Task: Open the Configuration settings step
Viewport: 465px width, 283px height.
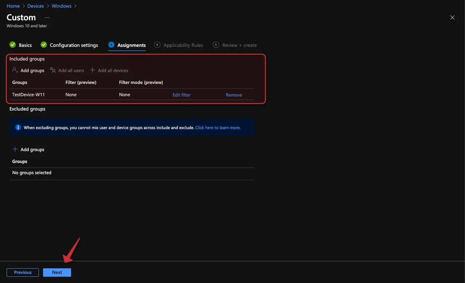Action: pos(74,45)
